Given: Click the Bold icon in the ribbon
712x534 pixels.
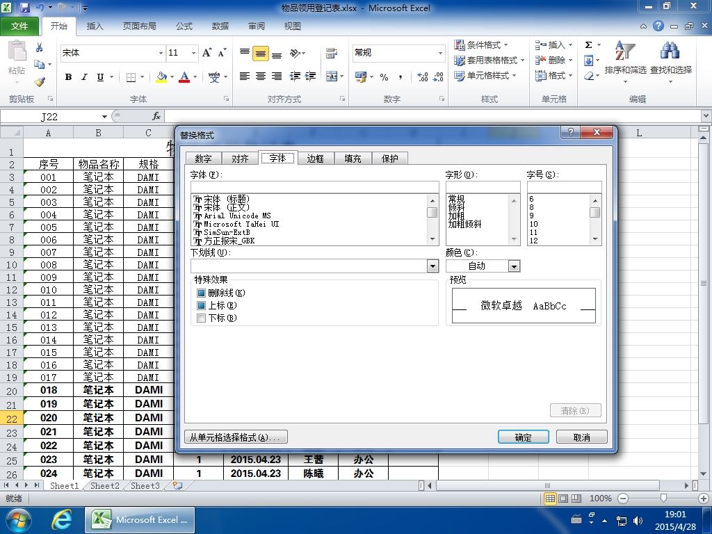Looking at the screenshot, I should pos(68,77).
